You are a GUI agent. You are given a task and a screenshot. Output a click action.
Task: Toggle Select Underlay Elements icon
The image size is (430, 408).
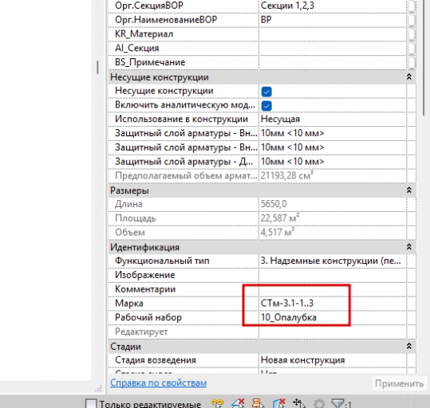coord(238,403)
